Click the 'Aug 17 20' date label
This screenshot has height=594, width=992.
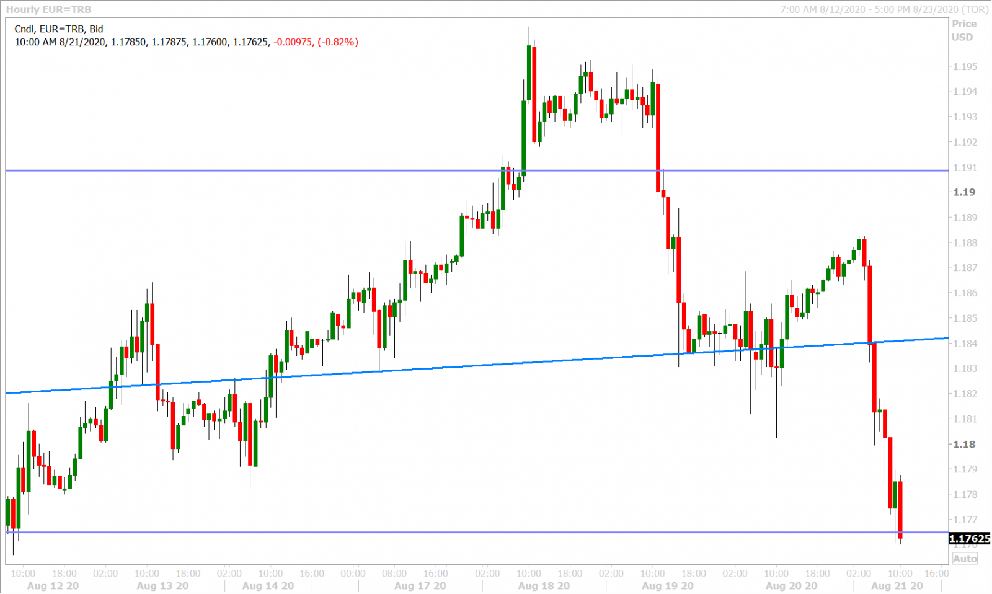420,586
